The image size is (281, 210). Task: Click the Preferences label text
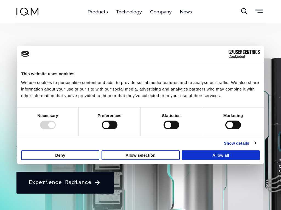(109, 116)
